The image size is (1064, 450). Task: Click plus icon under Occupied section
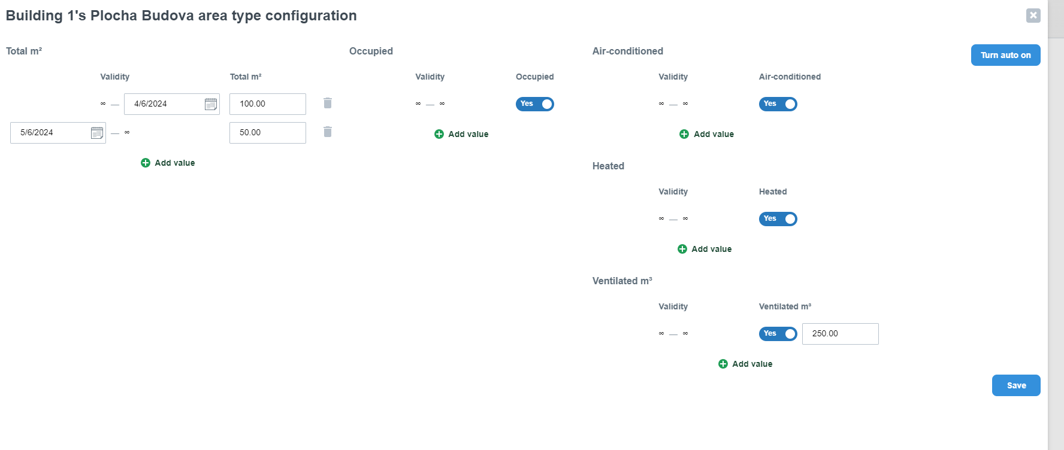(439, 134)
